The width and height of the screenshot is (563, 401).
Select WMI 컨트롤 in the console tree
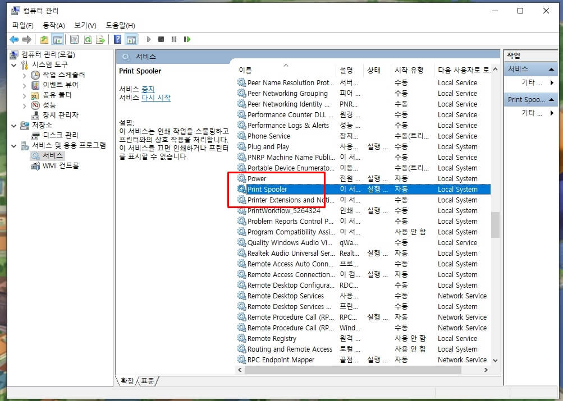click(60, 166)
